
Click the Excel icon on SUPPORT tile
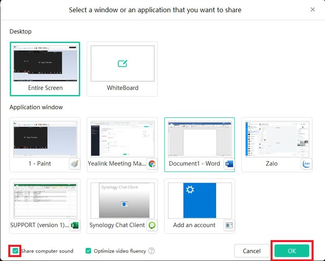[75, 225]
